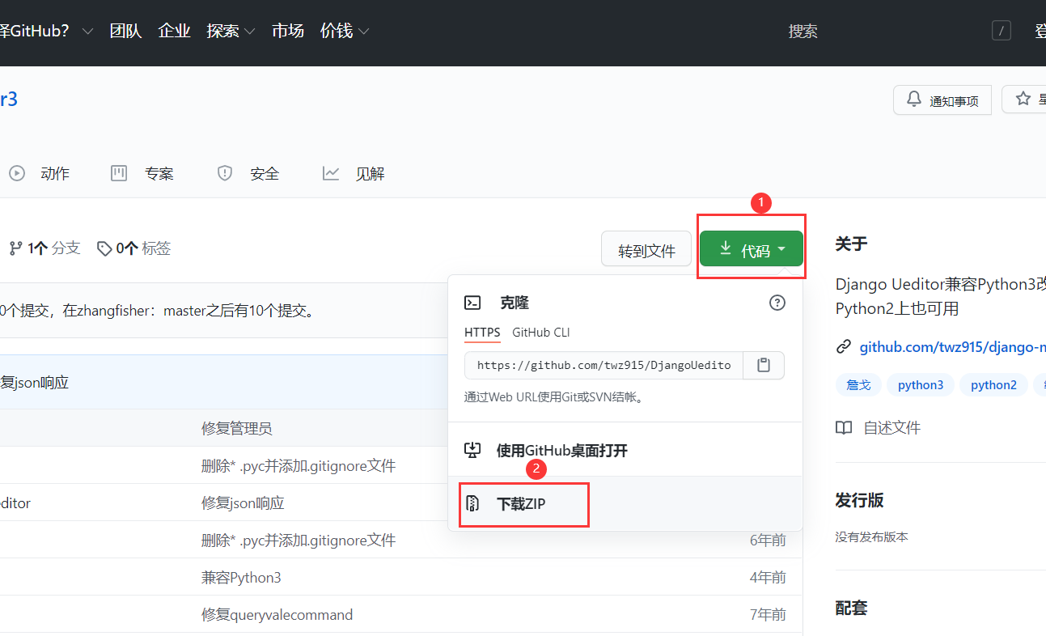Open the 代码 dropdown button

point(751,249)
